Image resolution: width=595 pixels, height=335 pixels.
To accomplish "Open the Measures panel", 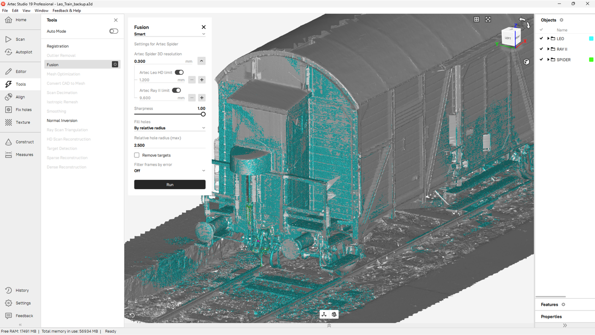I will coord(20,155).
